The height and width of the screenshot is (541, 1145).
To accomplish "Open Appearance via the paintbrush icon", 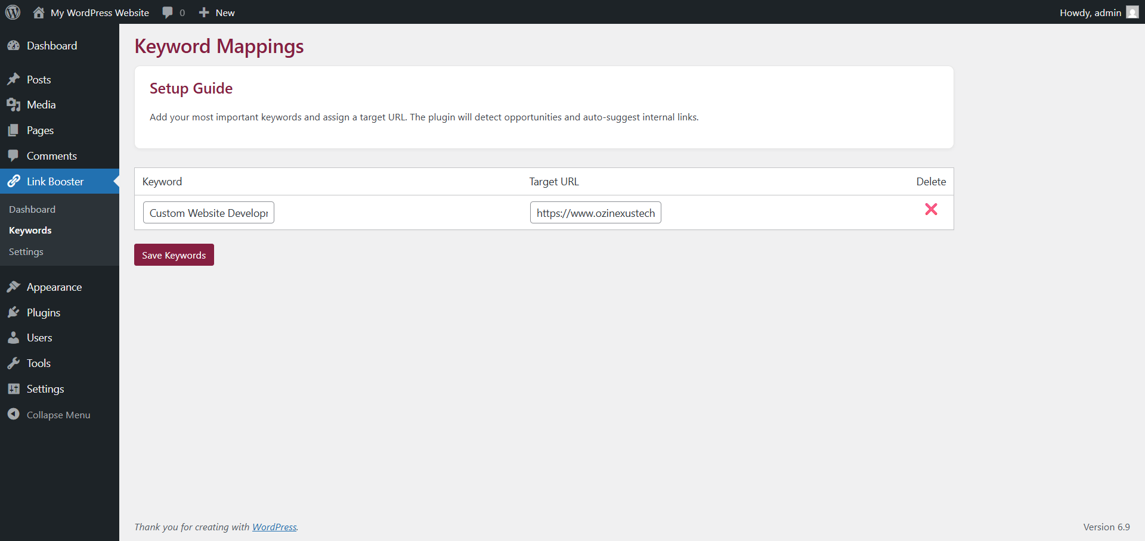I will coord(14,287).
